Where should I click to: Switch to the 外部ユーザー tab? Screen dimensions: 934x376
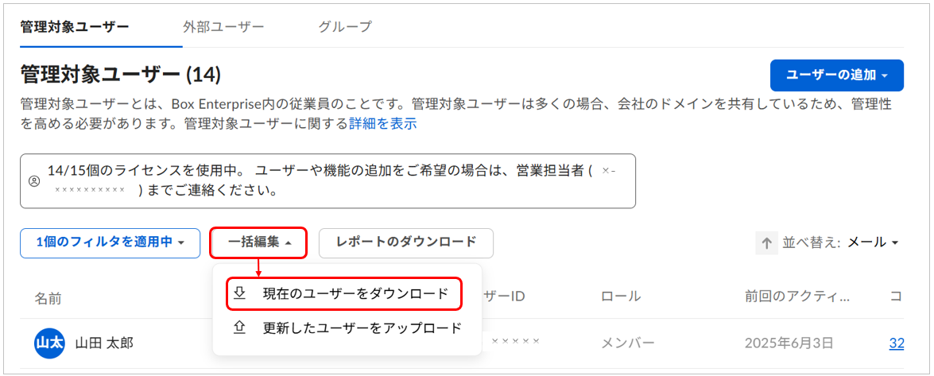coord(223,26)
